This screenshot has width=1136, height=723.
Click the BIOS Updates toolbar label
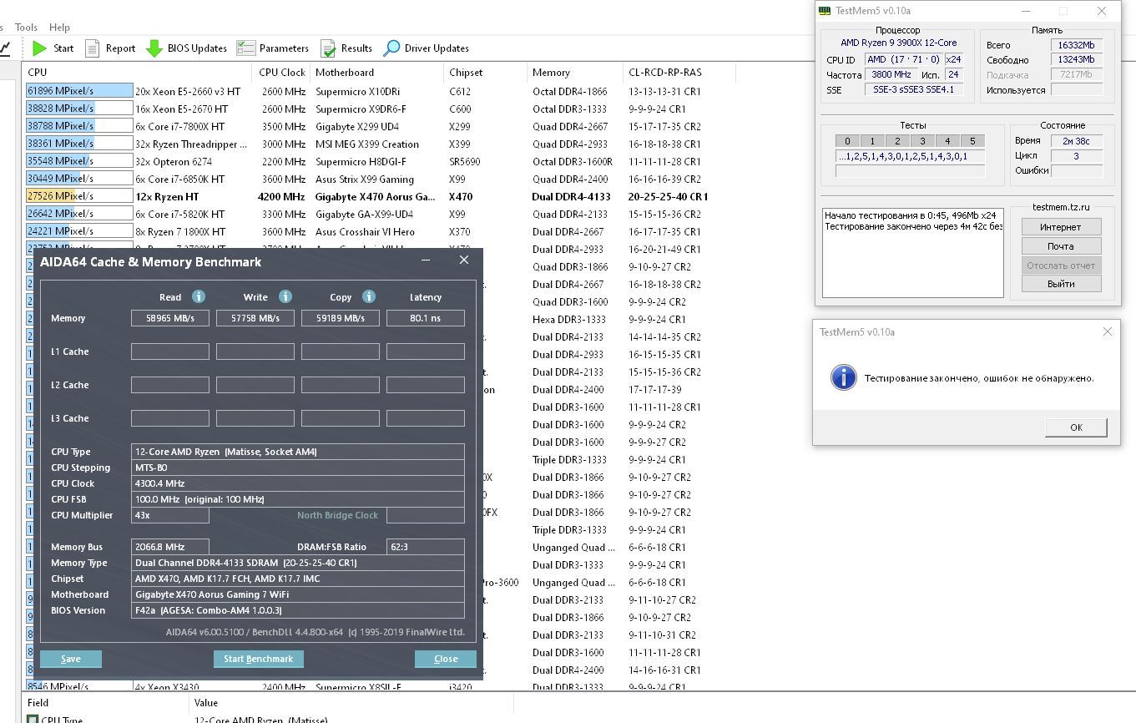click(197, 48)
